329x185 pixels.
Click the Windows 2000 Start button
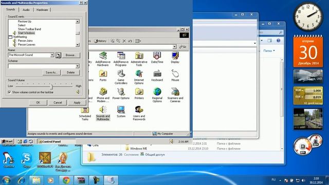pyautogui.click(x=7, y=142)
